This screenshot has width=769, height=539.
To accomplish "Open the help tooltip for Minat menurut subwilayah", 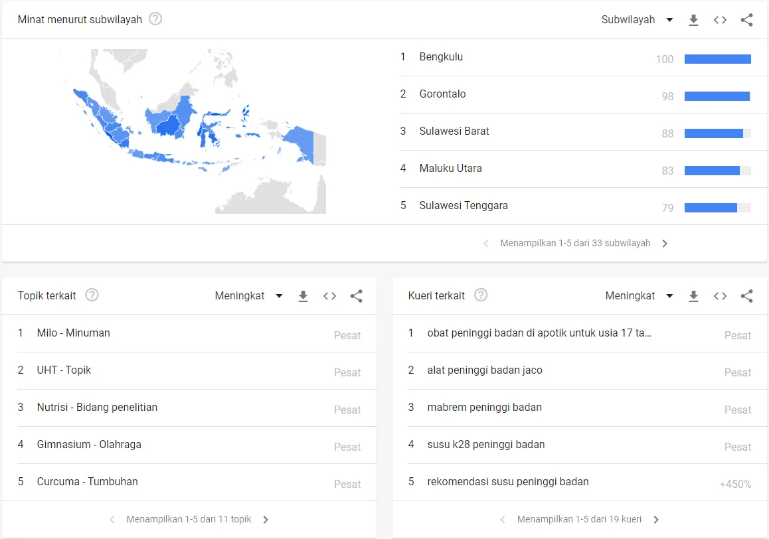I will 155,19.
